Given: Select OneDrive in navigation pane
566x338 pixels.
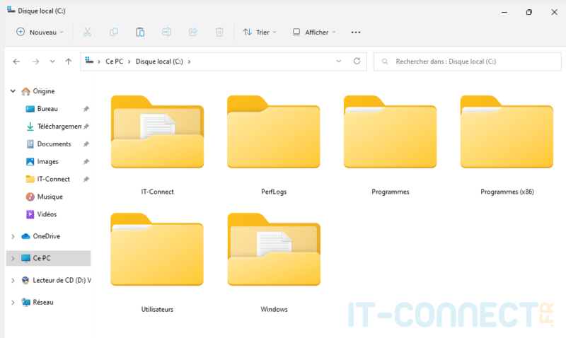Looking at the screenshot, I should pos(47,237).
